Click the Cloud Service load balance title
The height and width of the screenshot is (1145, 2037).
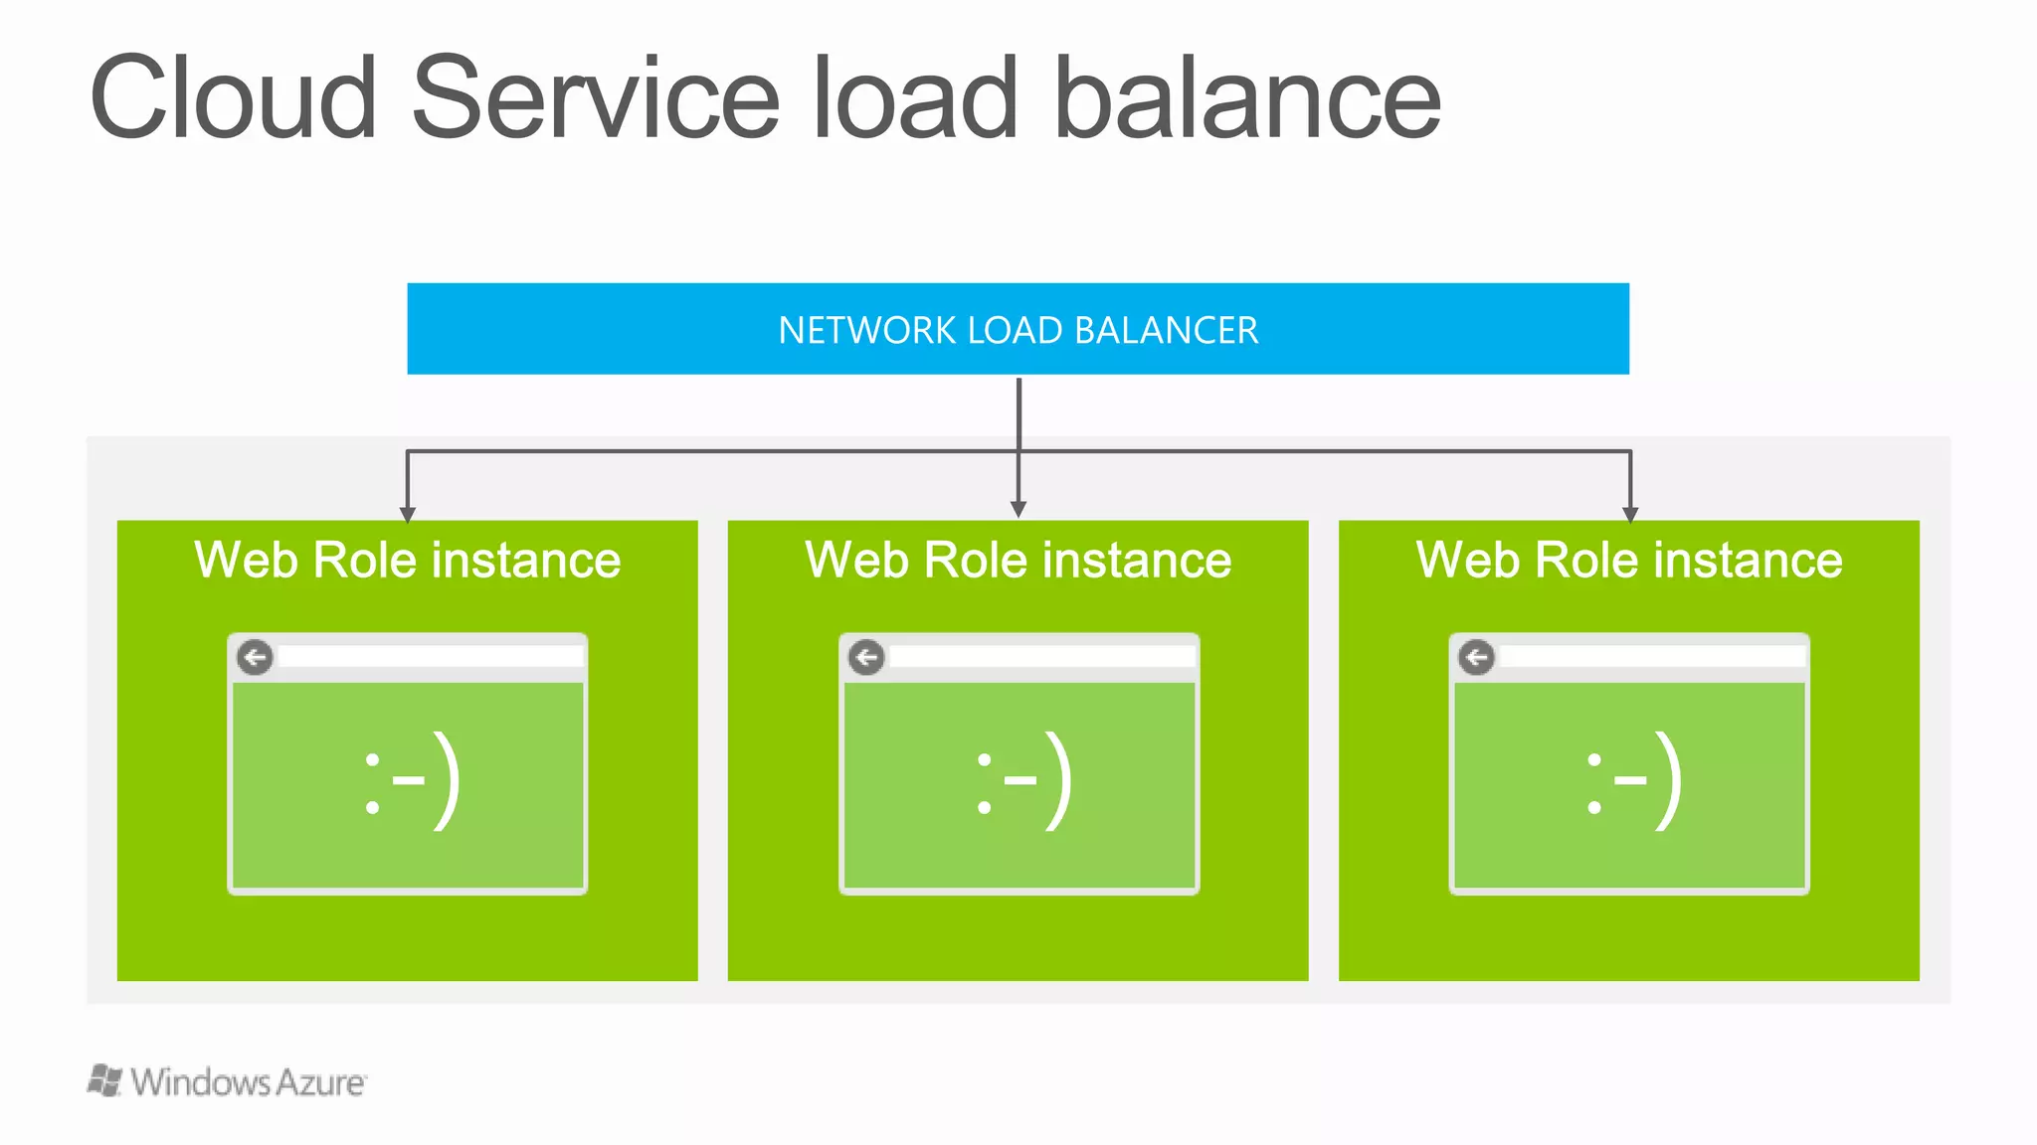[765, 98]
